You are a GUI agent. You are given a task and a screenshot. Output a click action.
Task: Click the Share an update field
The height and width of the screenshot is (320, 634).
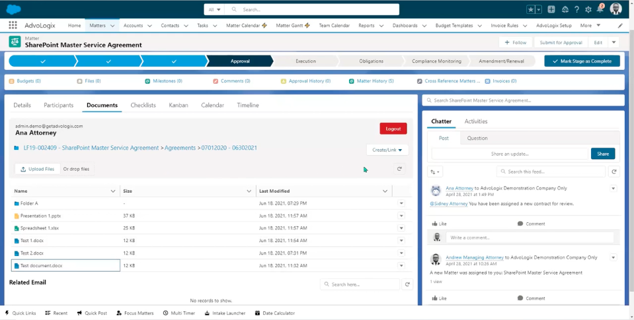tap(510, 154)
